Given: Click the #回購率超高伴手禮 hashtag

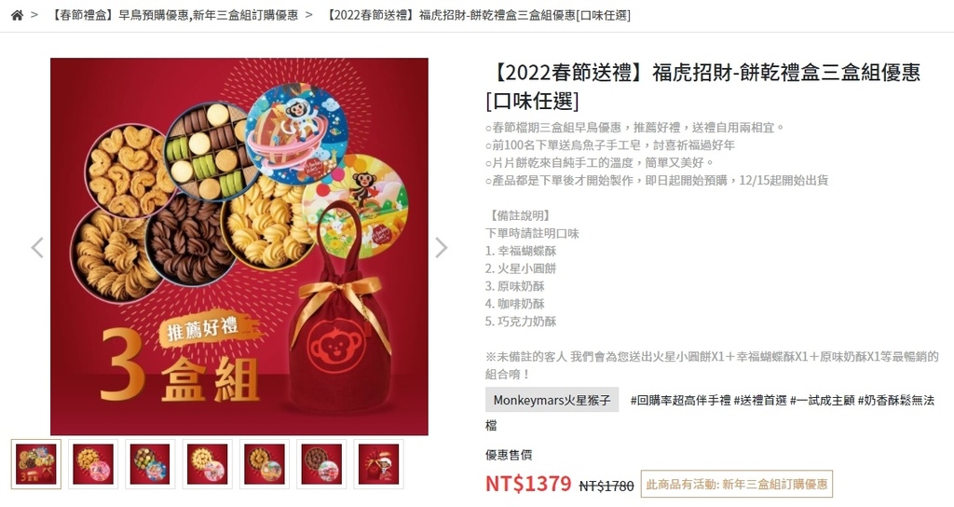Looking at the screenshot, I should 680,401.
